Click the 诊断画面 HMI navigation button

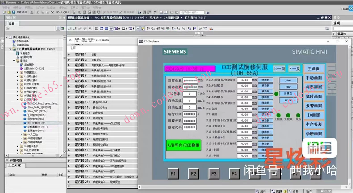click(314, 134)
